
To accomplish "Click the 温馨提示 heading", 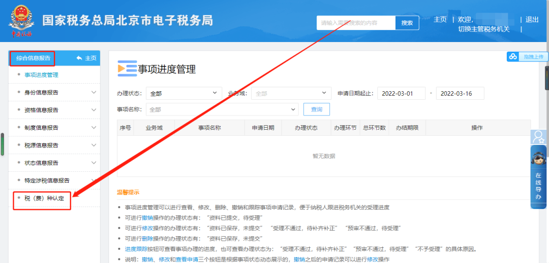I will tap(128, 192).
